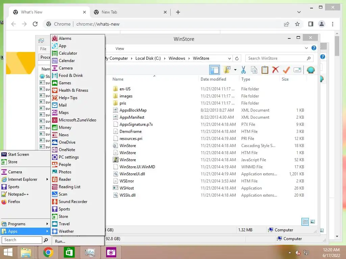Click the Games controller icon
Image resolution: width=346 pixels, height=259 pixels.
(55, 83)
